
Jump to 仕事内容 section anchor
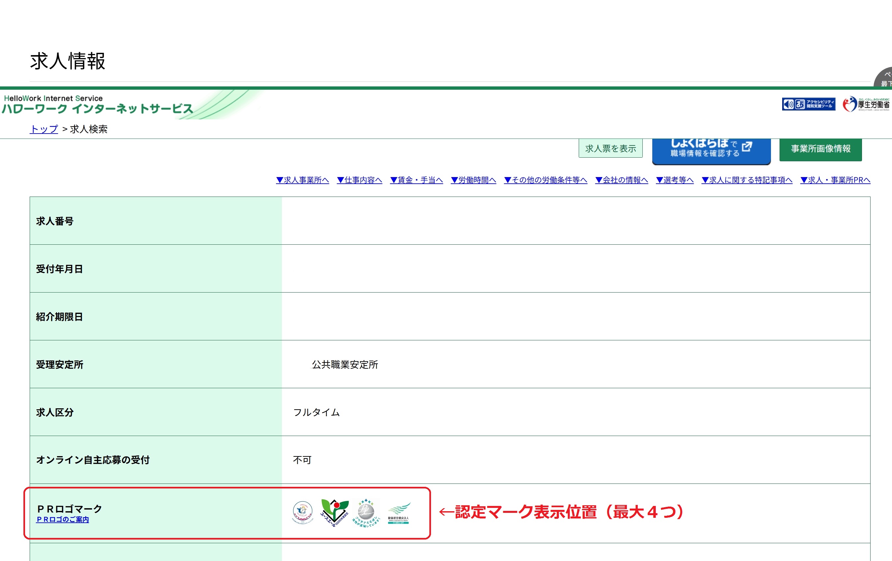point(359,180)
